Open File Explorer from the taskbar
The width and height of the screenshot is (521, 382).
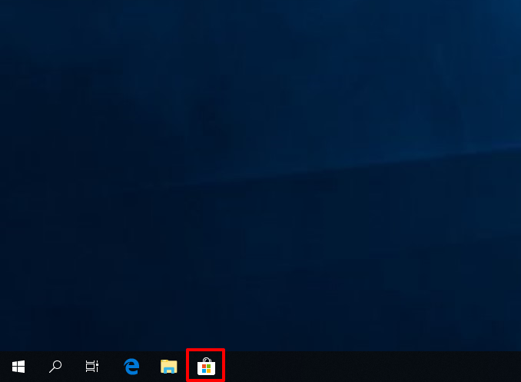(169, 367)
